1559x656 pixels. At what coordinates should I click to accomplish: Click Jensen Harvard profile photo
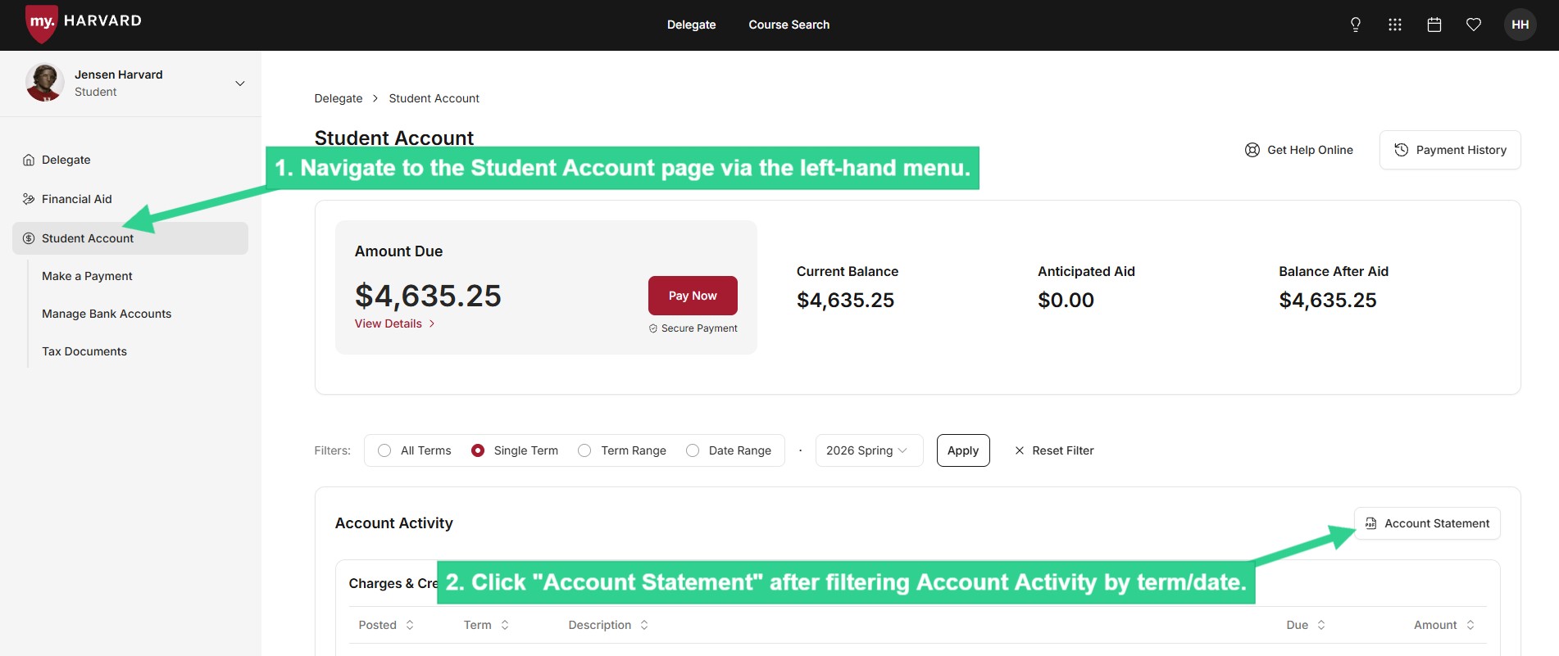click(45, 83)
